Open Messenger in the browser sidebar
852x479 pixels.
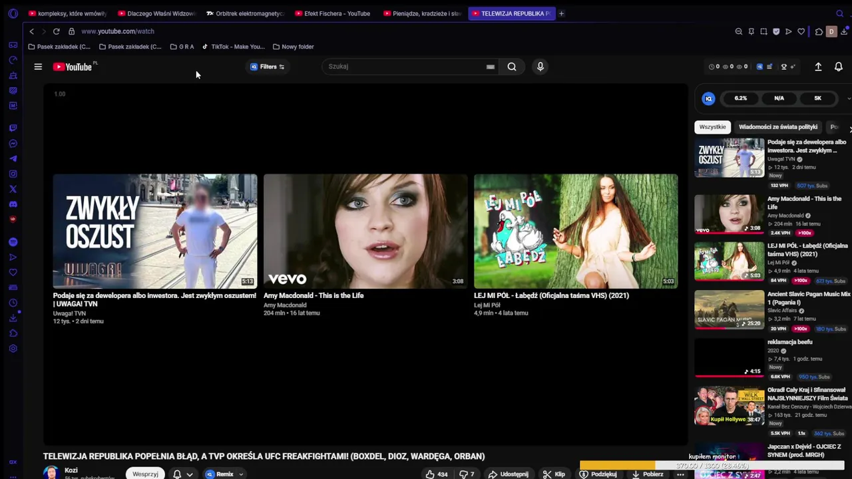coord(13,143)
